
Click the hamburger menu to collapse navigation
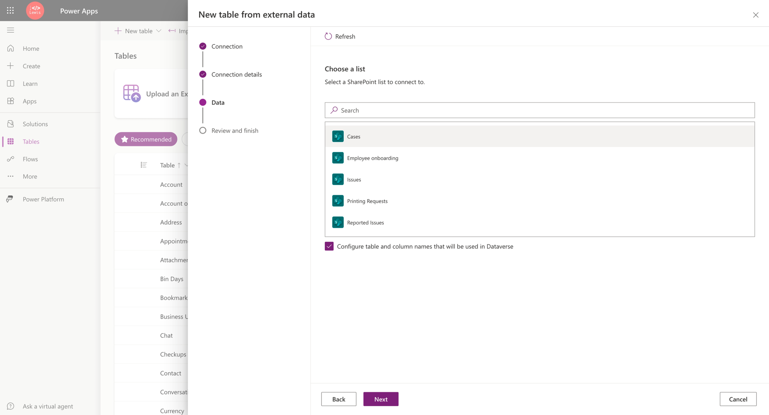pyautogui.click(x=10, y=30)
